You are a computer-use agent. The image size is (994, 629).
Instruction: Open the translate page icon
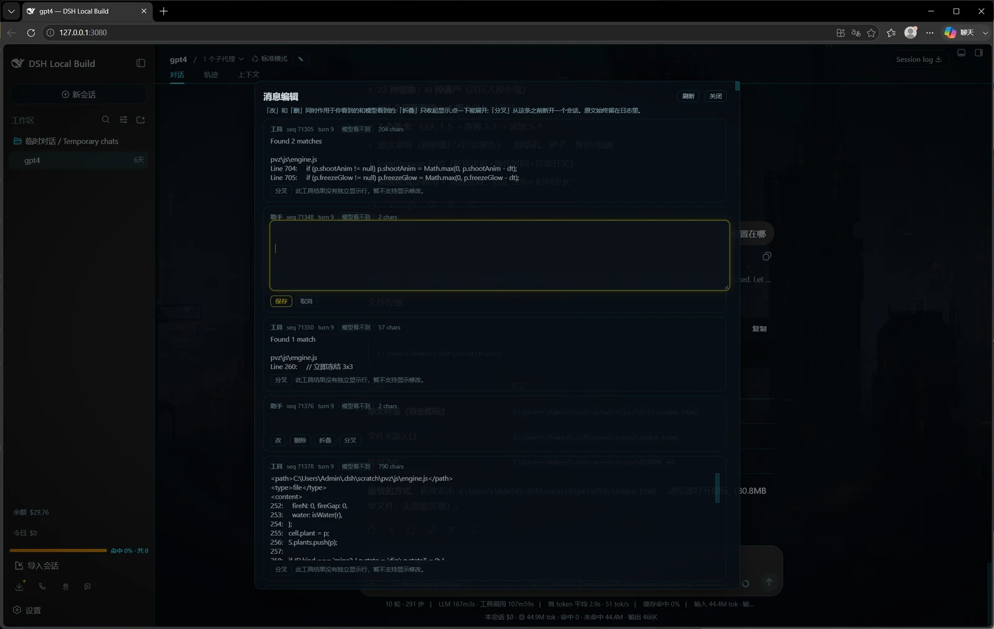[x=856, y=33]
